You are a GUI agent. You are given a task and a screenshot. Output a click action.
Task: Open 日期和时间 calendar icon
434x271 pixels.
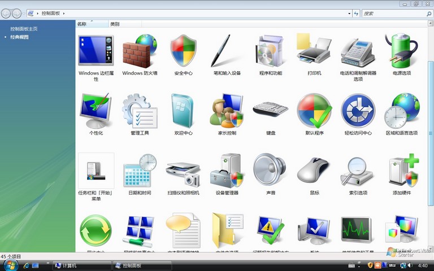(x=140, y=171)
